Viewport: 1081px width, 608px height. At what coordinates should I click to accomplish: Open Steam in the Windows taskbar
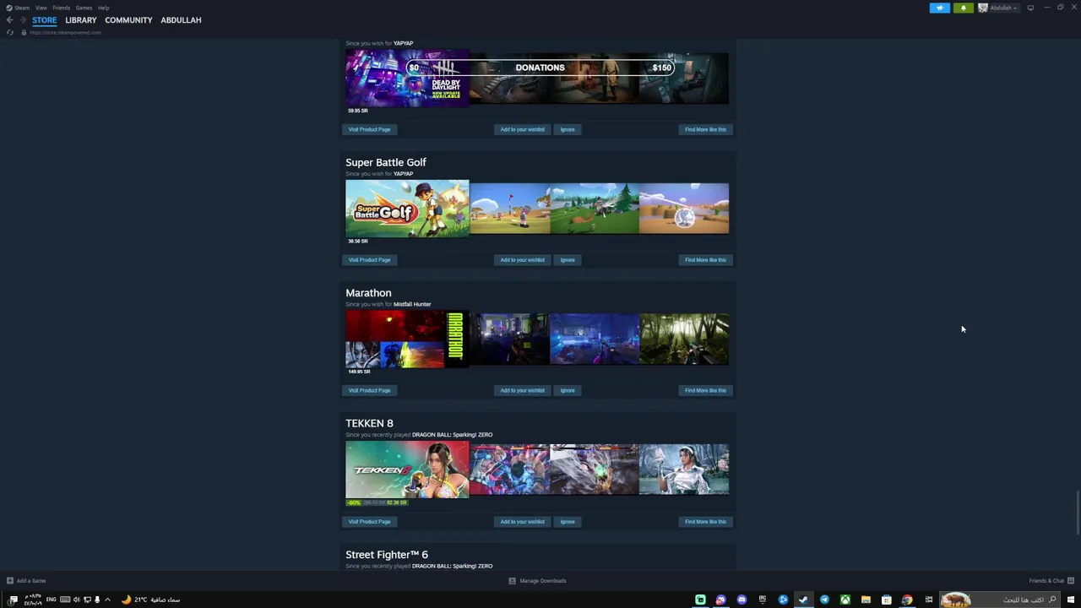click(803, 600)
